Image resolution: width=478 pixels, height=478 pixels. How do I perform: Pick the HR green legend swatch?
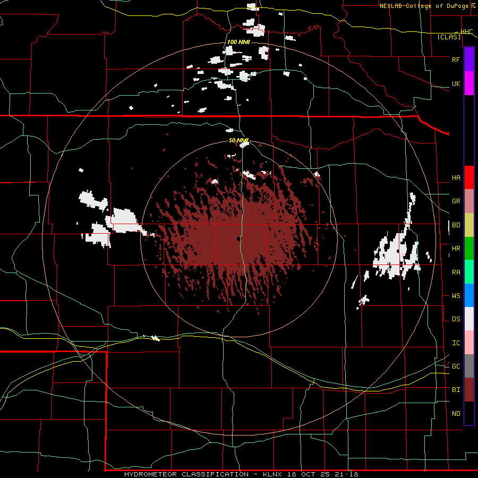tap(469, 248)
